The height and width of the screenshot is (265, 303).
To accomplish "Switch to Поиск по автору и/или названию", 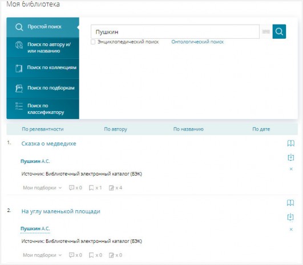I will click(x=43, y=48).
